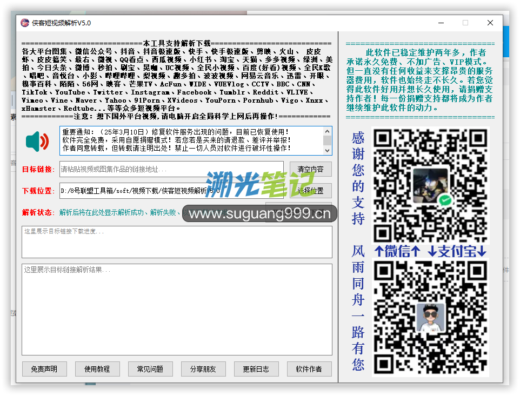Click the WeChat donation QR code
Screen dimensions: 520x396
point(430,185)
